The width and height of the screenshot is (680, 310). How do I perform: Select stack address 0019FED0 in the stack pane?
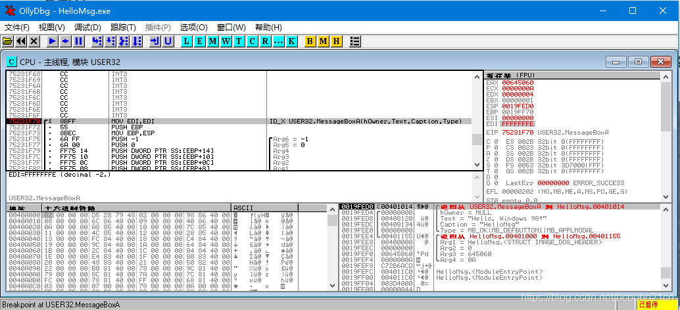[357, 206]
